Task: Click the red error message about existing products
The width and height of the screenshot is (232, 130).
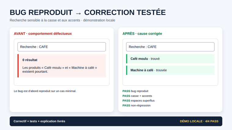Action: [60, 70]
